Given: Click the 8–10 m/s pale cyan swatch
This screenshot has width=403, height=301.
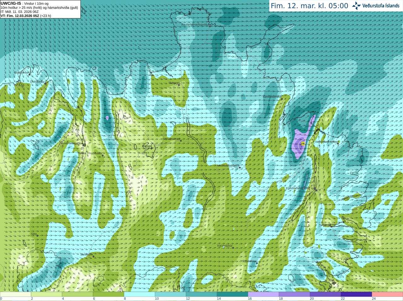Looking at the screenshot, I should pos(139,294).
